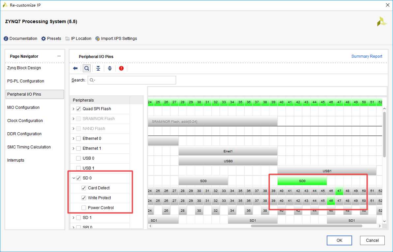Click the Cancel button

click(372, 240)
